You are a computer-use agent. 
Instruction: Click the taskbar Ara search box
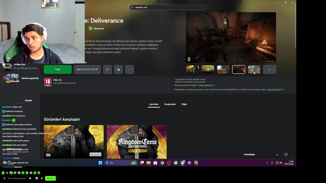click(121, 163)
